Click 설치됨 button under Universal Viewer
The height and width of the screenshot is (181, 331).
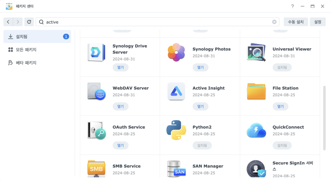point(282,67)
